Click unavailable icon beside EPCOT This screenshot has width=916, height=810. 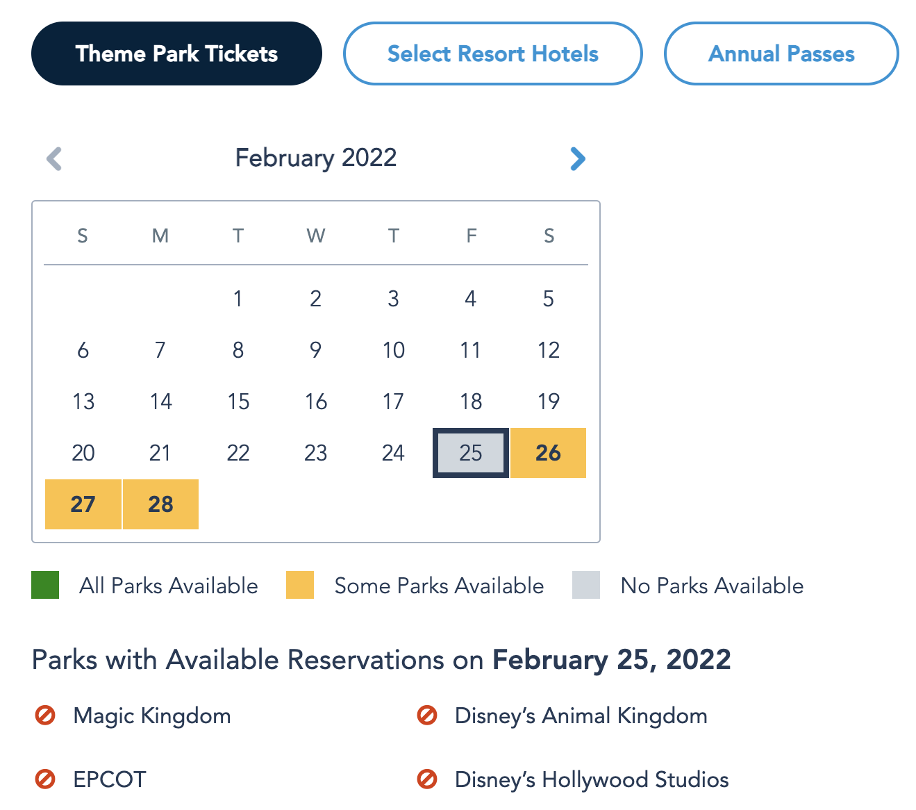45,779
